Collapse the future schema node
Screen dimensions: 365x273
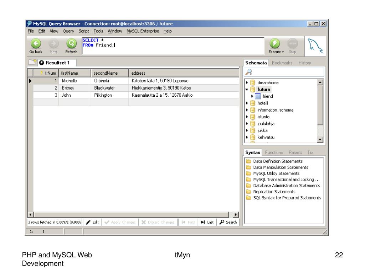coord(247,90)
